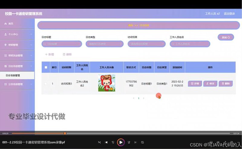
Task: Expand the 个人中心 chevron
Action: coord(31,34)
